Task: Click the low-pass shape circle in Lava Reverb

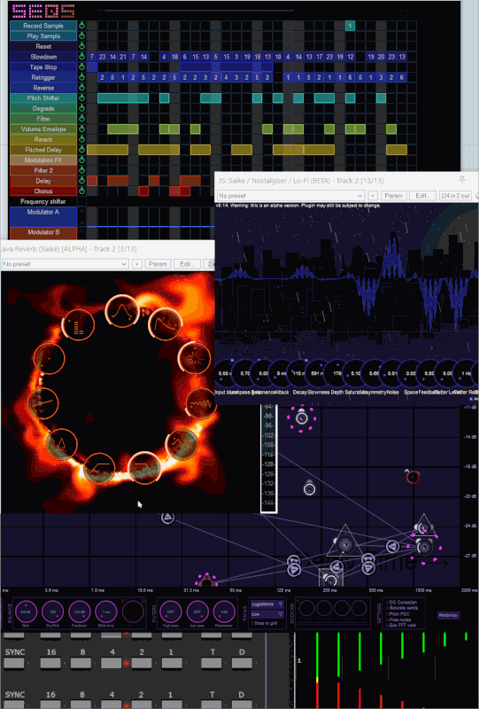Action: 144,467
